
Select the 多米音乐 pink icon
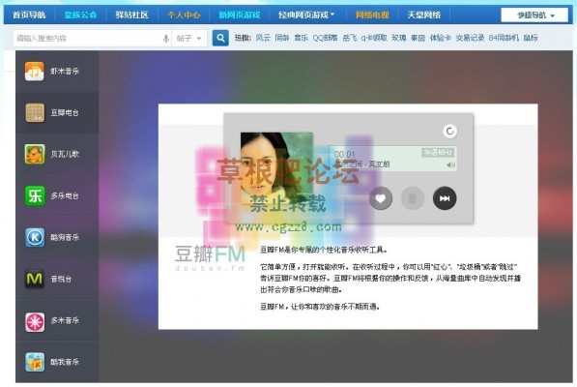coord(35,322)
